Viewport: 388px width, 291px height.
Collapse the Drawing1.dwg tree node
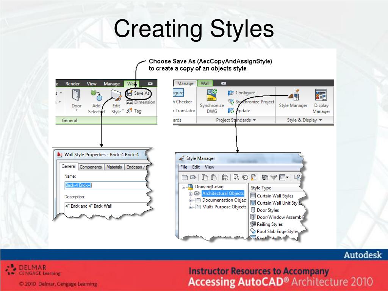point(183,187)
